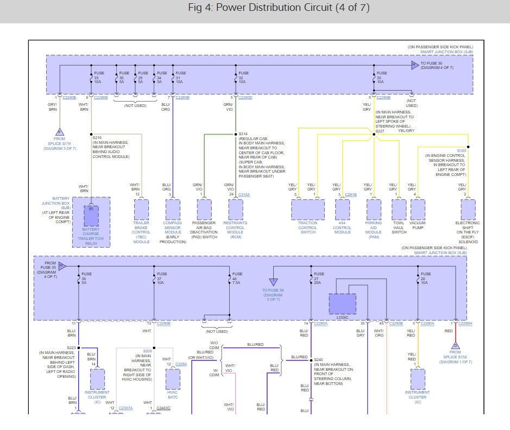Open C2280B link beside YEL/GRY pin 9
This screenshot has width=510, height=430.
[x=383, y=98]
